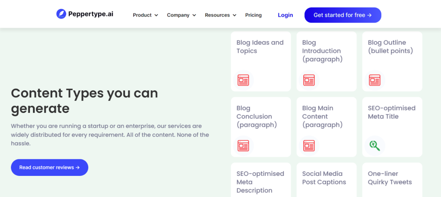This screenshot has width=441, height=197.
Task: Click the Read customer reviews button
Action: (x=50, y=167)
